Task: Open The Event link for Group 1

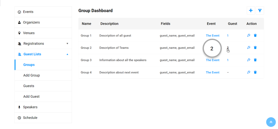Action: (213, 36)
